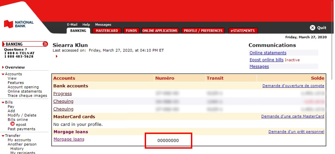Collapse the Transfer section in the sidebar
Viewport: 335px width, 154px height.
3,136
